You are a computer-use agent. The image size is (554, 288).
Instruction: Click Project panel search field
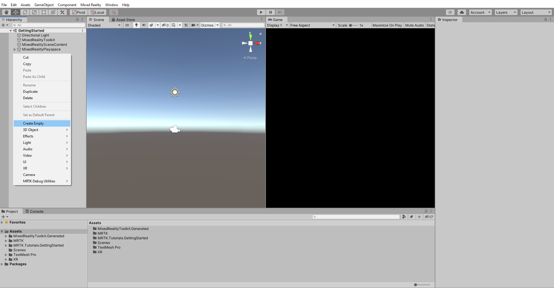356,217
